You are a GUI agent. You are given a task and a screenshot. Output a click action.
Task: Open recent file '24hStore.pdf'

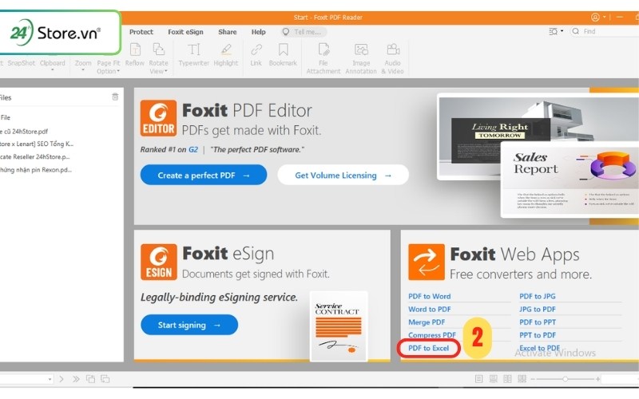click(x=24, y=131)
